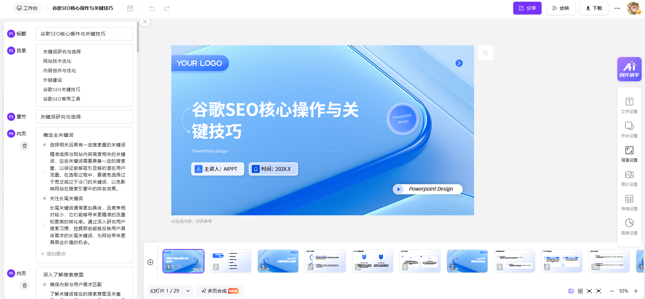Click the fullscreen view icon
This screenshot has height=299, width=645.
599,291
